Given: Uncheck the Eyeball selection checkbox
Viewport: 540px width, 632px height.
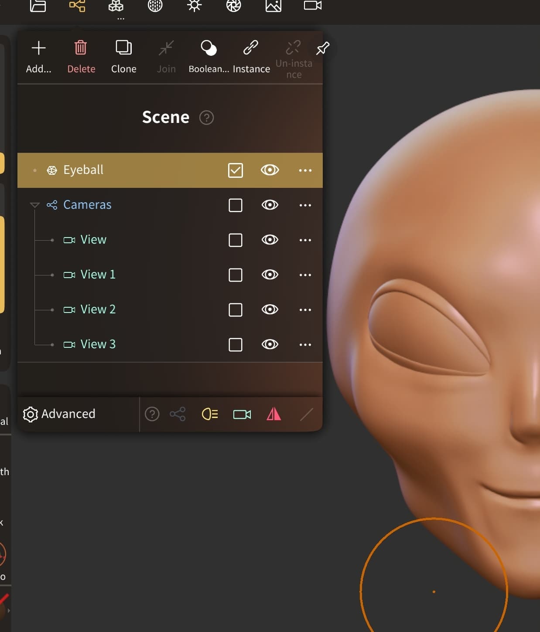Looking at the screenshot, I should 236,170.
